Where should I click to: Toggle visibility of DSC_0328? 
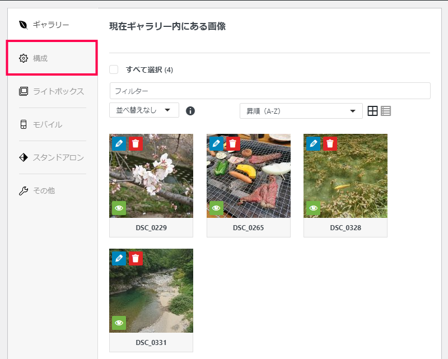point(313,208)
